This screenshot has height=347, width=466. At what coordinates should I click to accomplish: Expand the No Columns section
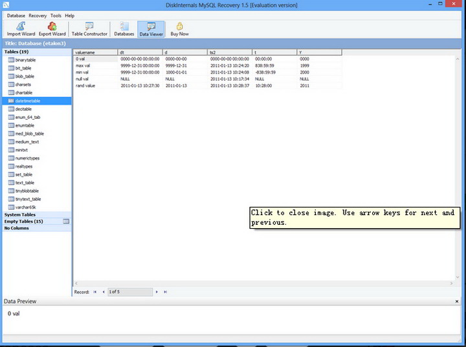click(37, 228)
